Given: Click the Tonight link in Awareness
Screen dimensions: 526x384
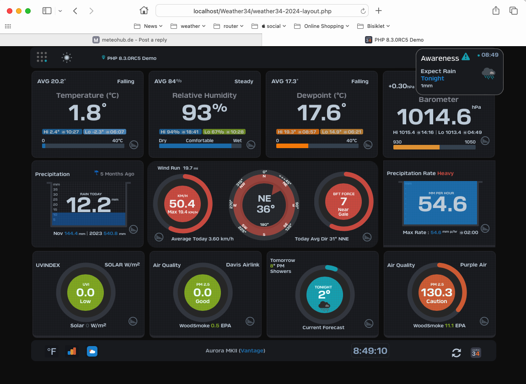Looking at the screenshot, I should tap(432, 78).
